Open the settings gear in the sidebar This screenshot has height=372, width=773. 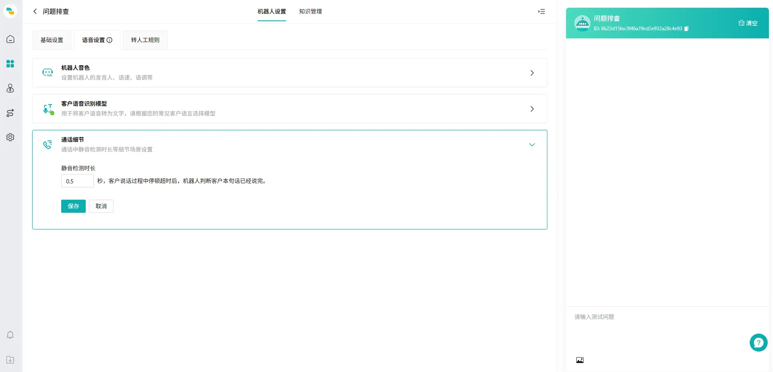pos(11,137)
